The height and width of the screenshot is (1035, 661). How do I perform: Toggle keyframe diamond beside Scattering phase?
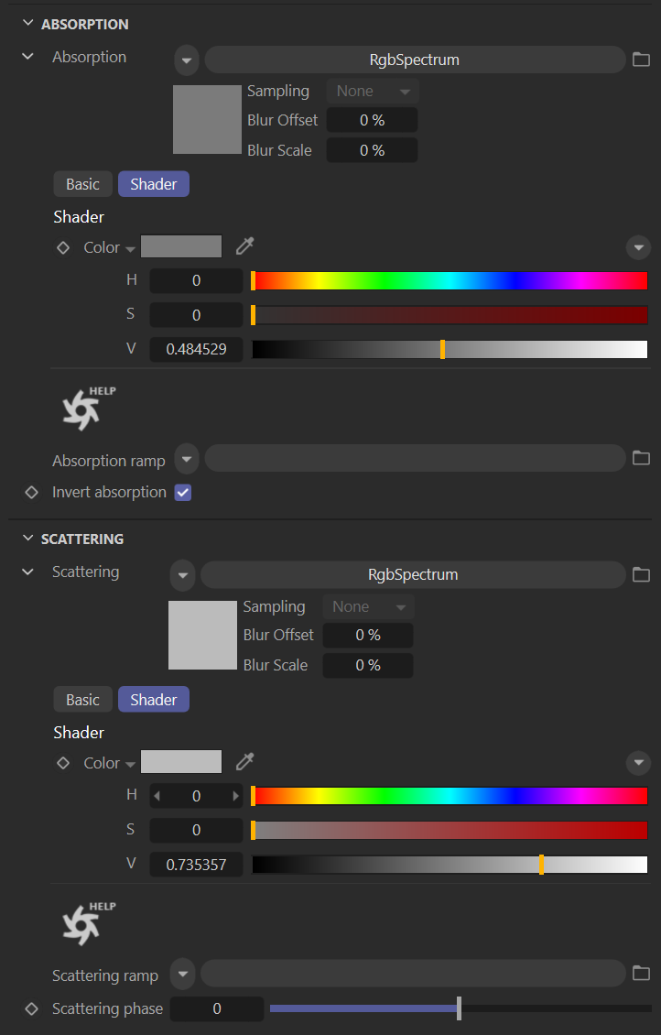click(x=32, y=1008)
